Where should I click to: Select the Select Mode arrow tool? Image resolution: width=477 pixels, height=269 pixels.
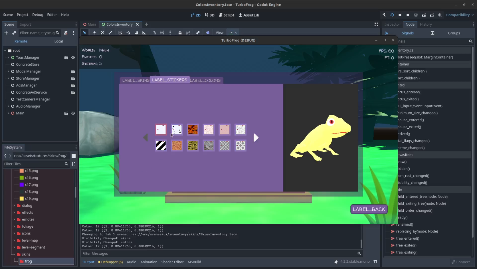point(84,33)
